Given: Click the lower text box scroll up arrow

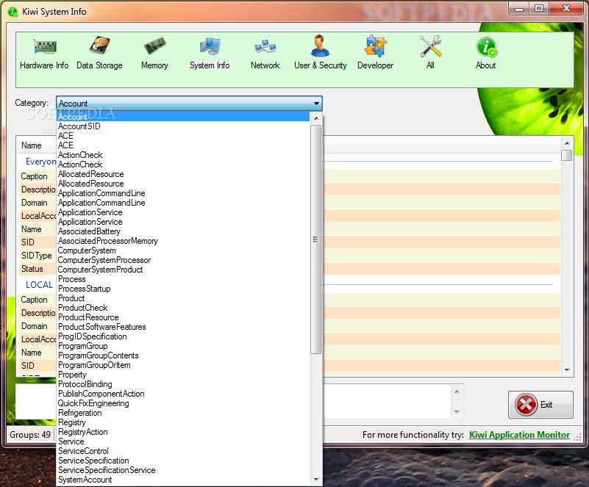Looking at the screenshot, I should click(x=457, y=392).
